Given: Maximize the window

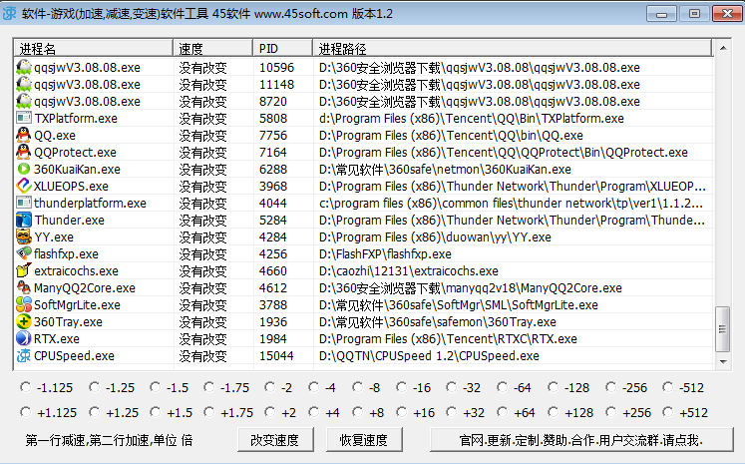Looking at the screenshot, I should click(694, 13).
